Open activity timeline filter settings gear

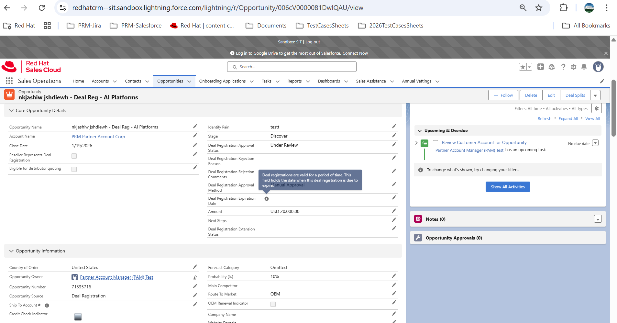click(597, 108)
